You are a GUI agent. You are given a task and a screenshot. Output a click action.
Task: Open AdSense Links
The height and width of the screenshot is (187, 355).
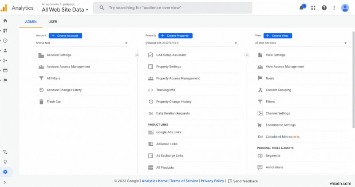coord(167,144)
